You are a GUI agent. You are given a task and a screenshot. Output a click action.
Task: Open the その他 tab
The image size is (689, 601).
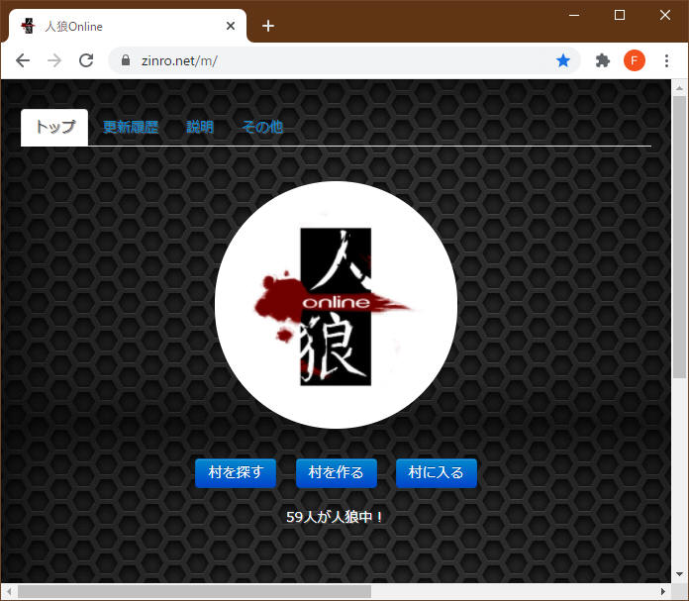point(262,127)
